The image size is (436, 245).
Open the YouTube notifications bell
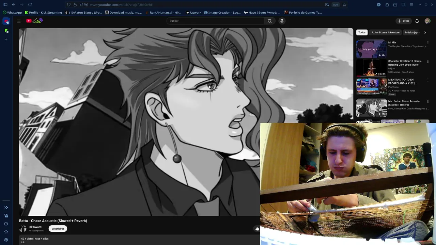pos(417,21)
